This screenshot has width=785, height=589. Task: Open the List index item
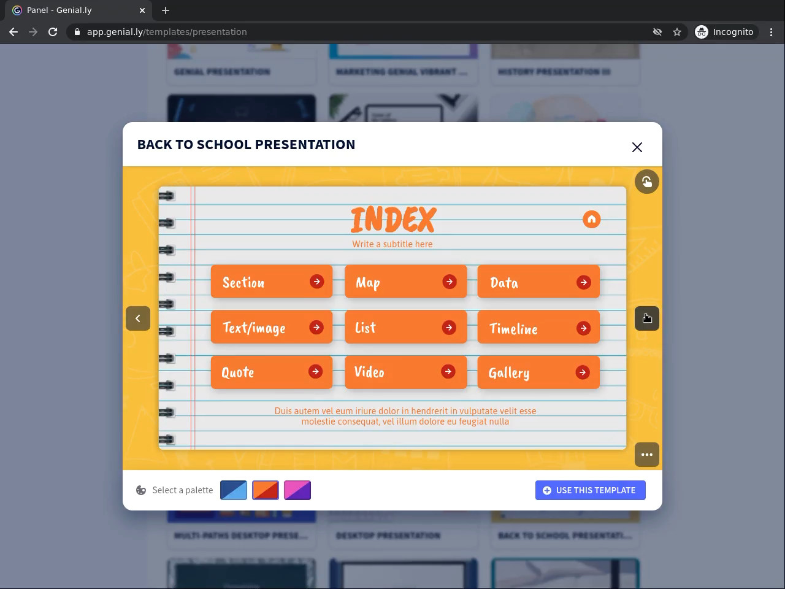pyautogui.click(x=405, y=327)
